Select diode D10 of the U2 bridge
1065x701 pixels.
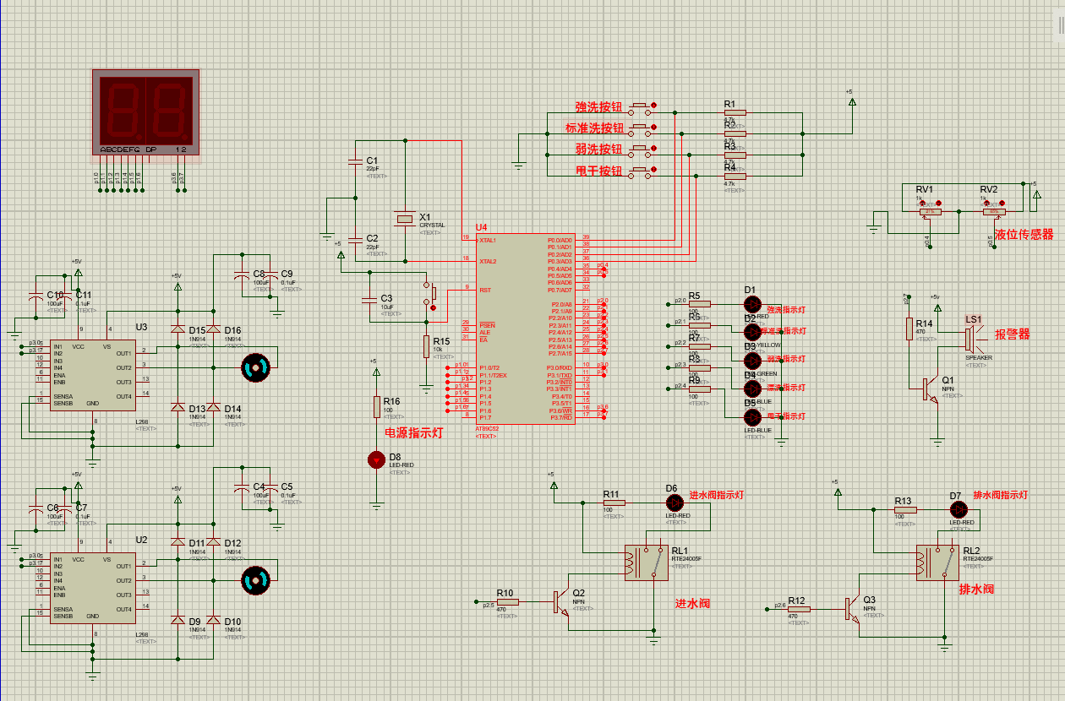point(214,621)
